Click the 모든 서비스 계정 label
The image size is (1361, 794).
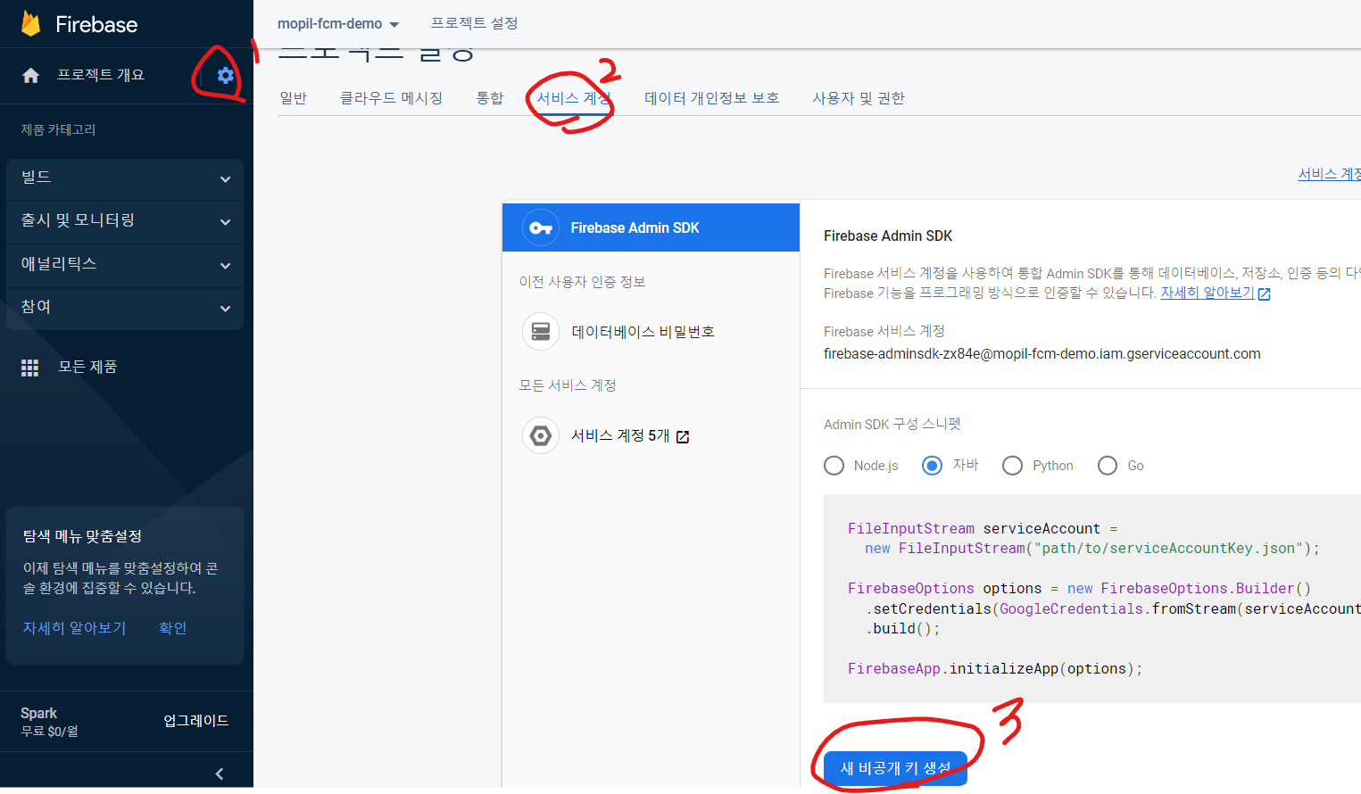point(568,385)
